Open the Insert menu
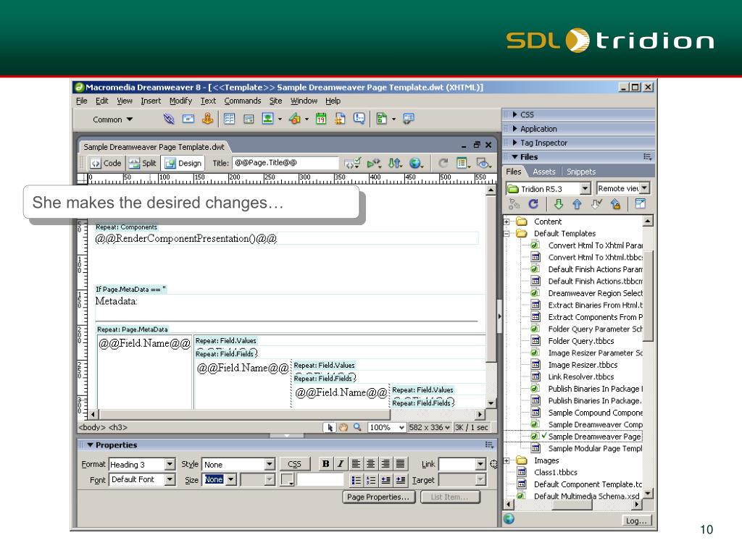The height and width of the screenshot is (556, 742). click(151, 101)
